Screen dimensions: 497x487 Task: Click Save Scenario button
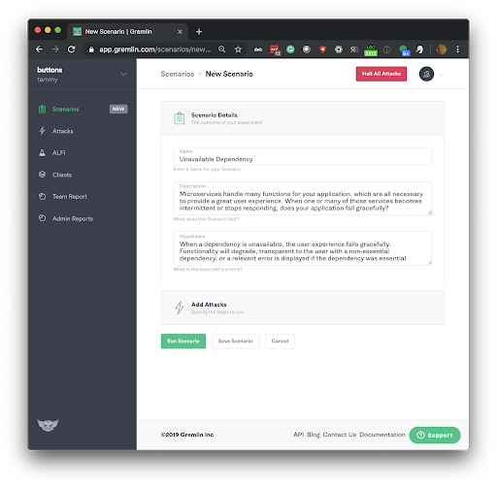pos(235,341)
